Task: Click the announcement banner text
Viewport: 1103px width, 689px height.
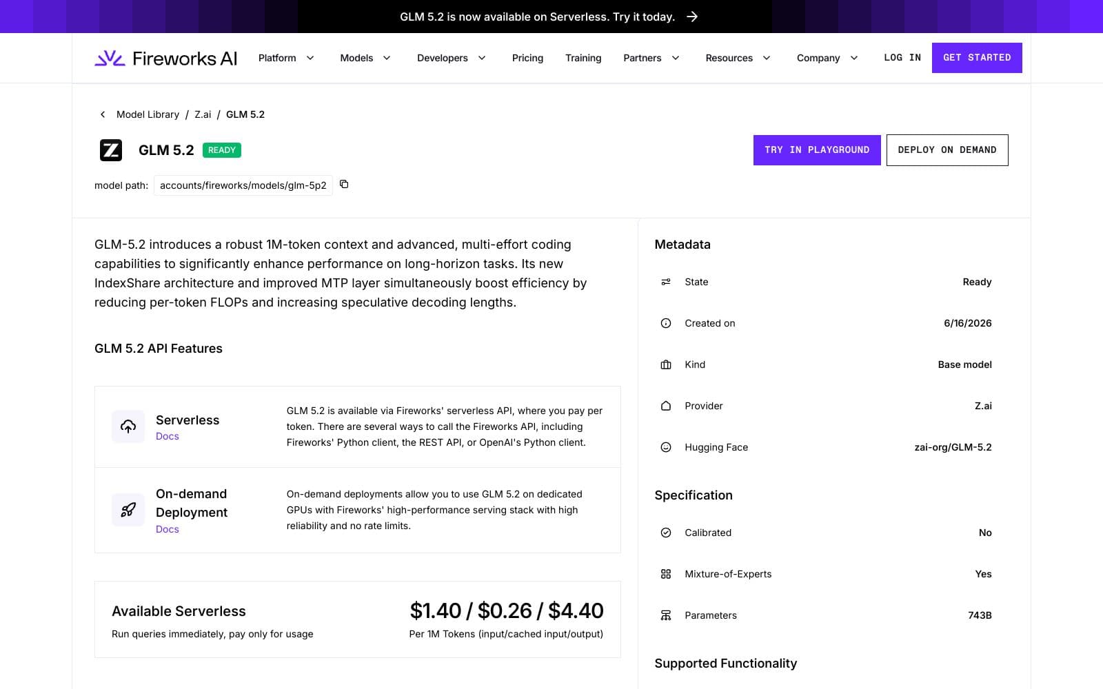Action: [x=537, y=17]
